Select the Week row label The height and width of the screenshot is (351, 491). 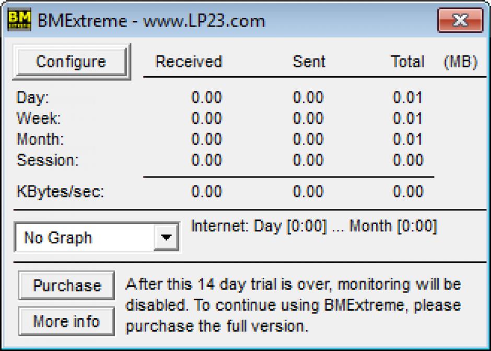click(x=38, y=119)
